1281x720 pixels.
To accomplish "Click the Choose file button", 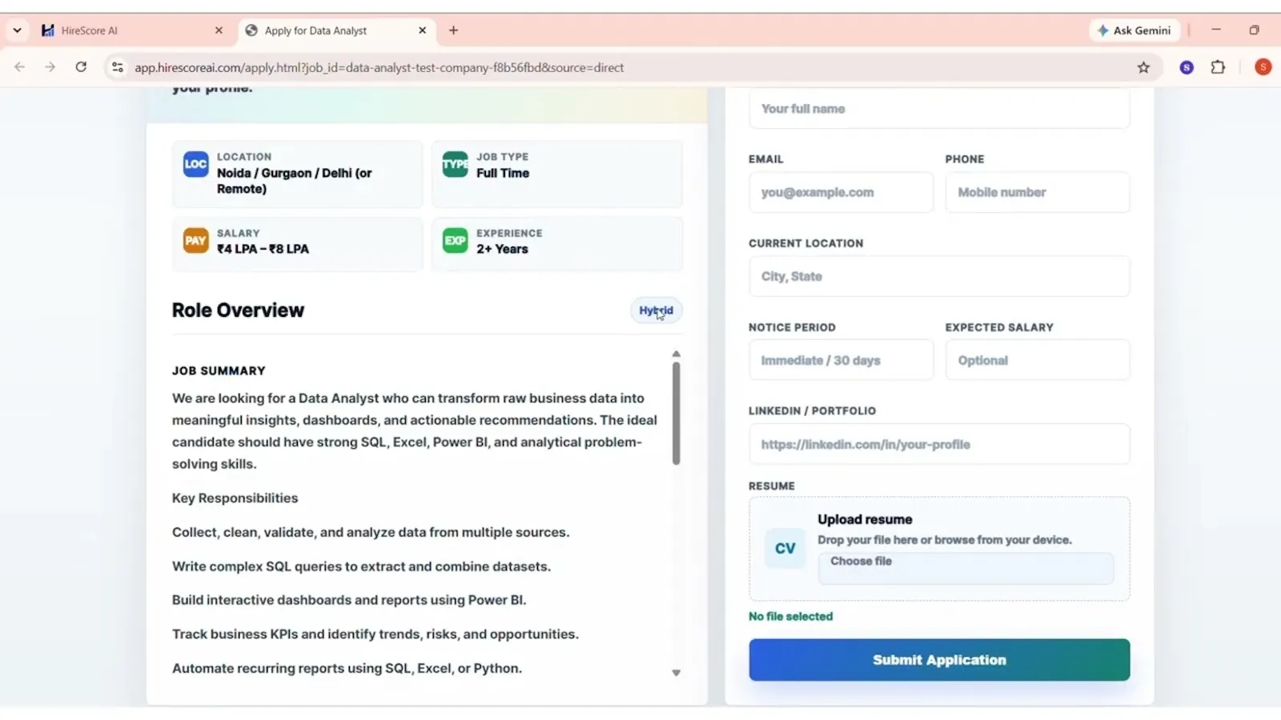I will 965,568.
